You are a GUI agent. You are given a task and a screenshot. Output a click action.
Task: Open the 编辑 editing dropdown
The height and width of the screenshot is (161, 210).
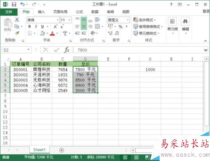[x=185, y=26]
